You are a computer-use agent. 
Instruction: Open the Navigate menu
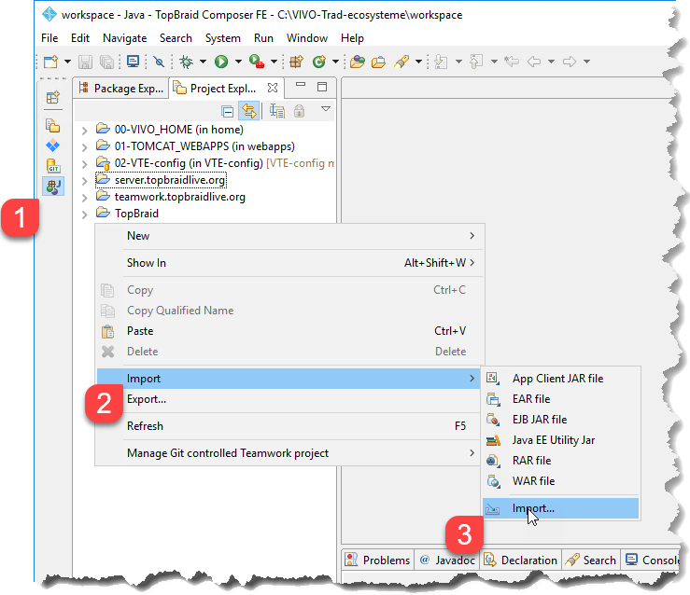pyautogui.click(x=124, y=38)
